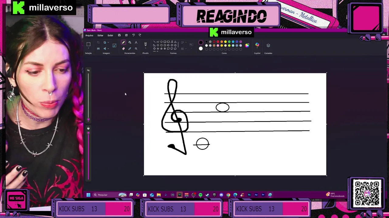The width and height of the screenshot is (389, 218).
Task: Expand the Copilot dropdown arrow
Action: [x=257, y=48]
